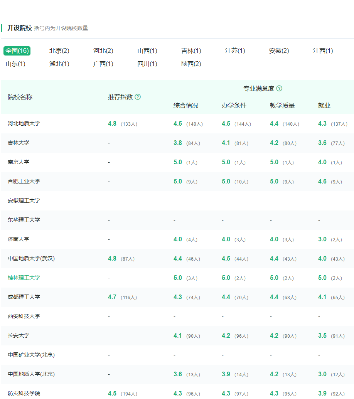
Task: Go to the 中国地质大学(北京) school page
Action: pyautogui.click(x=31, y=374)
